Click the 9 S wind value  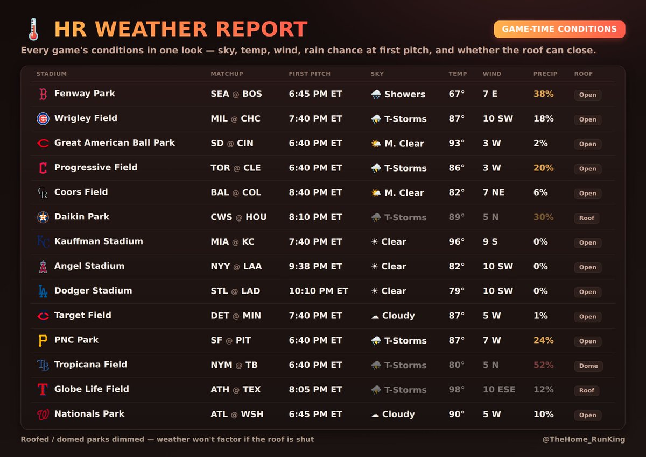pos(490,242)
